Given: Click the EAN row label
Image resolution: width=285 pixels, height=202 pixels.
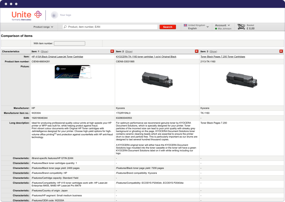Looking at the screenshot, I should coord(26,118).
